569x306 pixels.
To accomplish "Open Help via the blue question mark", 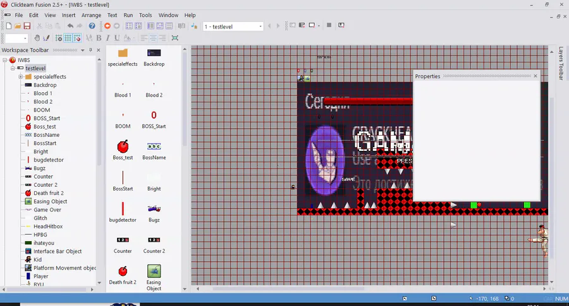I will 92,26.
